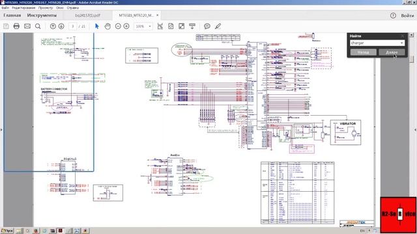Screen dimensions: 417x234
Task: Activate the Hand pan tool
Action: coord(108,26)
